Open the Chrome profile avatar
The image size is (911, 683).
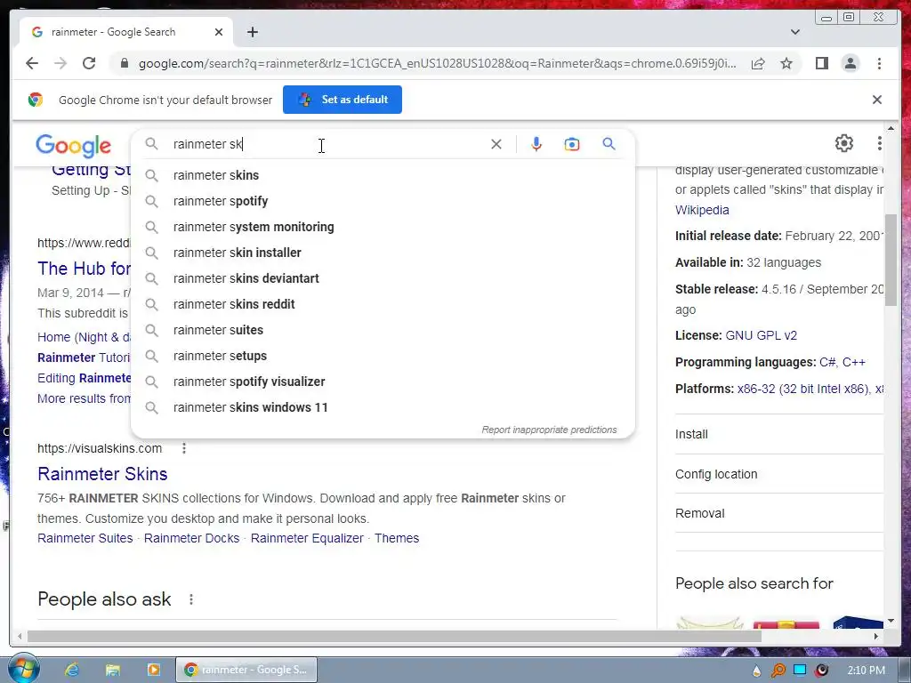click(x=850, y=63)
